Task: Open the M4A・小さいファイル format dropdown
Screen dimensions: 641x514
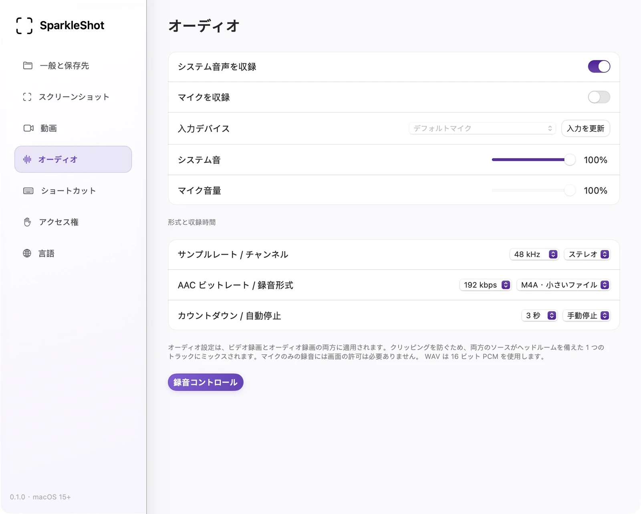Action: tap(564, 285)
